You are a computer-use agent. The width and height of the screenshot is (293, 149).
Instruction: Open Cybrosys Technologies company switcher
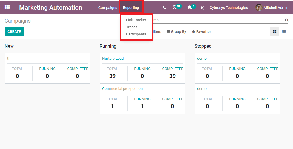point(229,8)
